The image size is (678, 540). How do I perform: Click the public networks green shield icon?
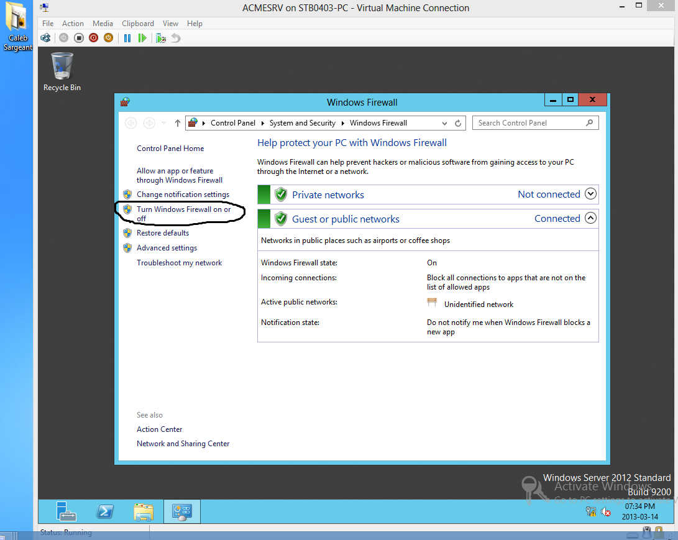coord(281,219)
